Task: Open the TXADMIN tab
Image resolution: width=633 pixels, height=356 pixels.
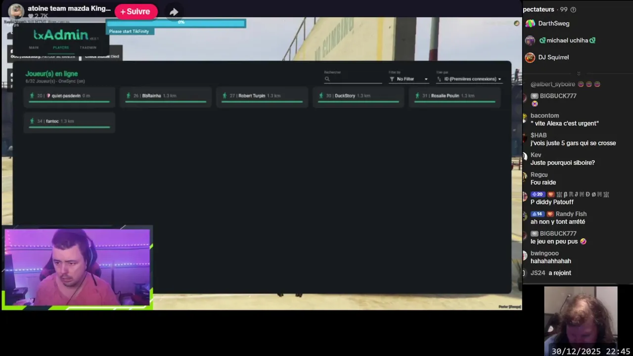Action: 88,47
